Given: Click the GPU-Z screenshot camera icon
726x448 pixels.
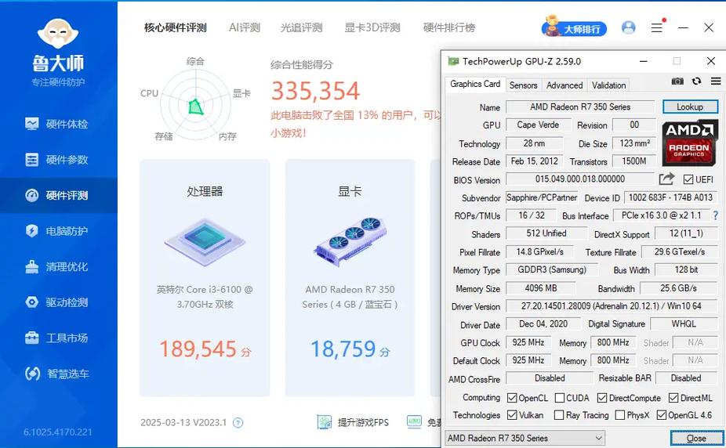Looking at the screenshot, I should coord(677,81).
